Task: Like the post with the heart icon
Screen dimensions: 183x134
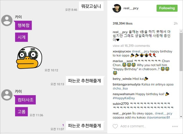Action: click(115, 126)
